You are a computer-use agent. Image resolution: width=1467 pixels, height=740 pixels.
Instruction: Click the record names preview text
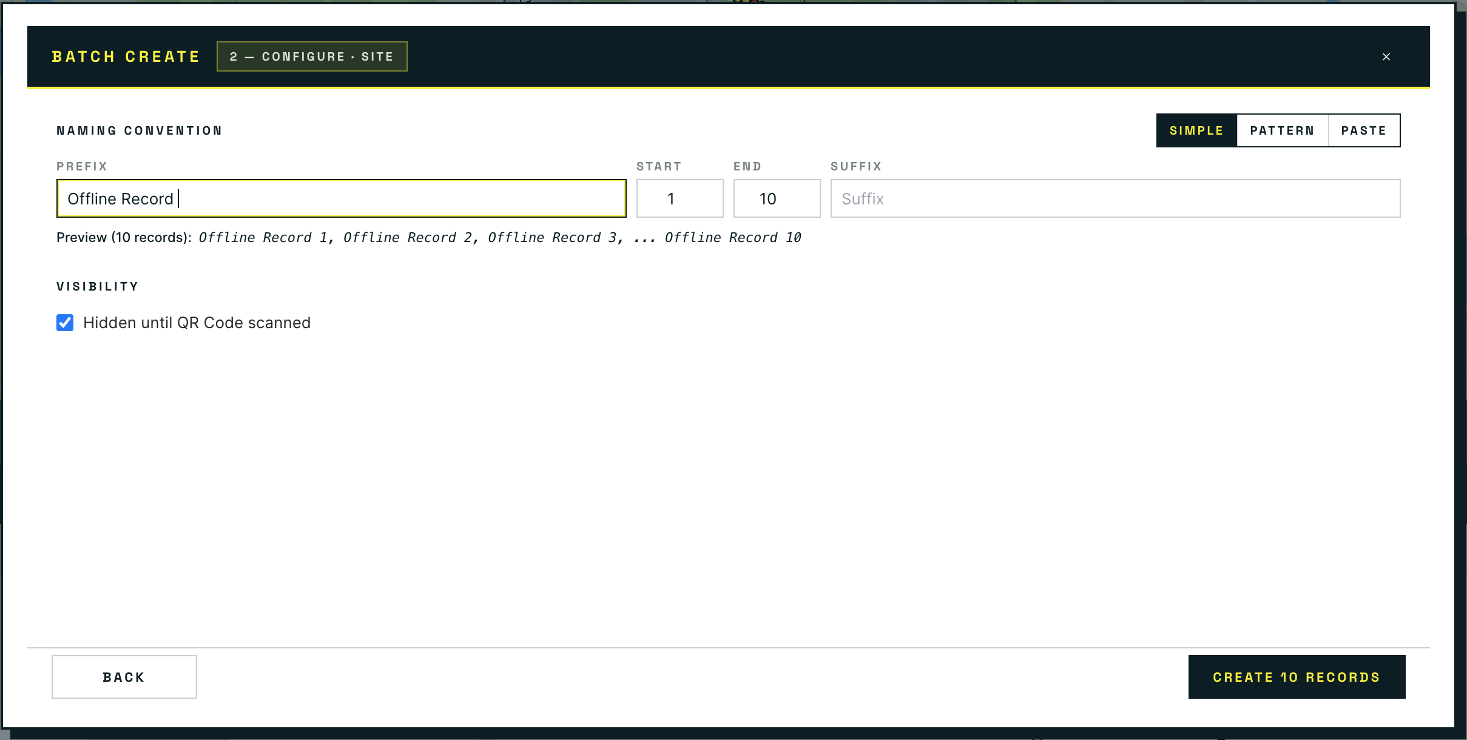coord(500,237)
